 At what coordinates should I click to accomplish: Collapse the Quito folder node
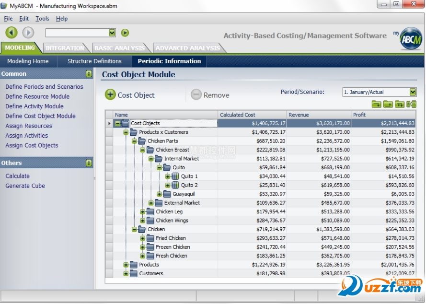click(x=160, y=167)
